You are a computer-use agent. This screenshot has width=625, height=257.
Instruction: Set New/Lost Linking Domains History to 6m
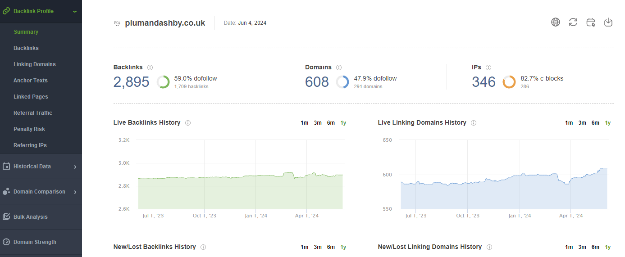click(x=595, y=247)
